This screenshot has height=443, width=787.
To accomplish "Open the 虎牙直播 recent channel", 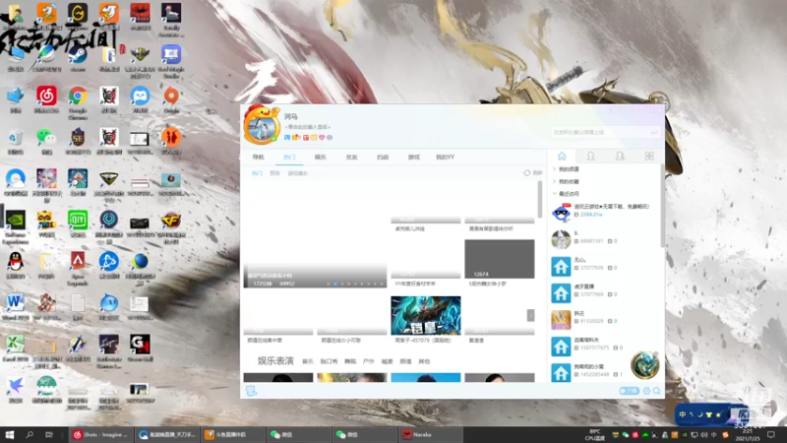I will coord(606,293).
